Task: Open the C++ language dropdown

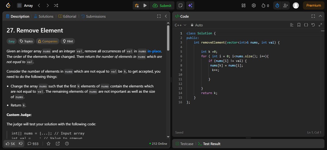Action: click(180, 25)
